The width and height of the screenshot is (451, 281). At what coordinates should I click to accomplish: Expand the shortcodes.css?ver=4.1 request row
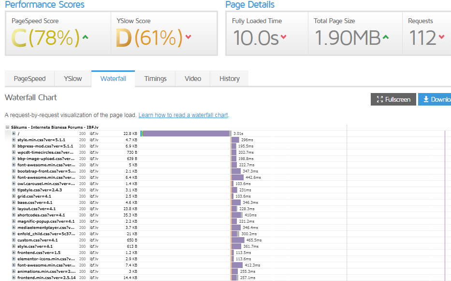[14, 215]
